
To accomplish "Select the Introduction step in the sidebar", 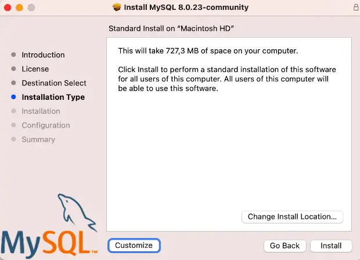I will coord(43,55).
